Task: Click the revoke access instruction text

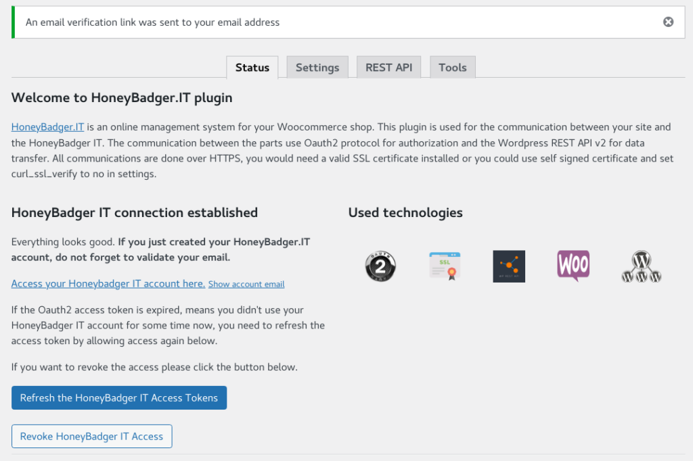Action: 154,367
